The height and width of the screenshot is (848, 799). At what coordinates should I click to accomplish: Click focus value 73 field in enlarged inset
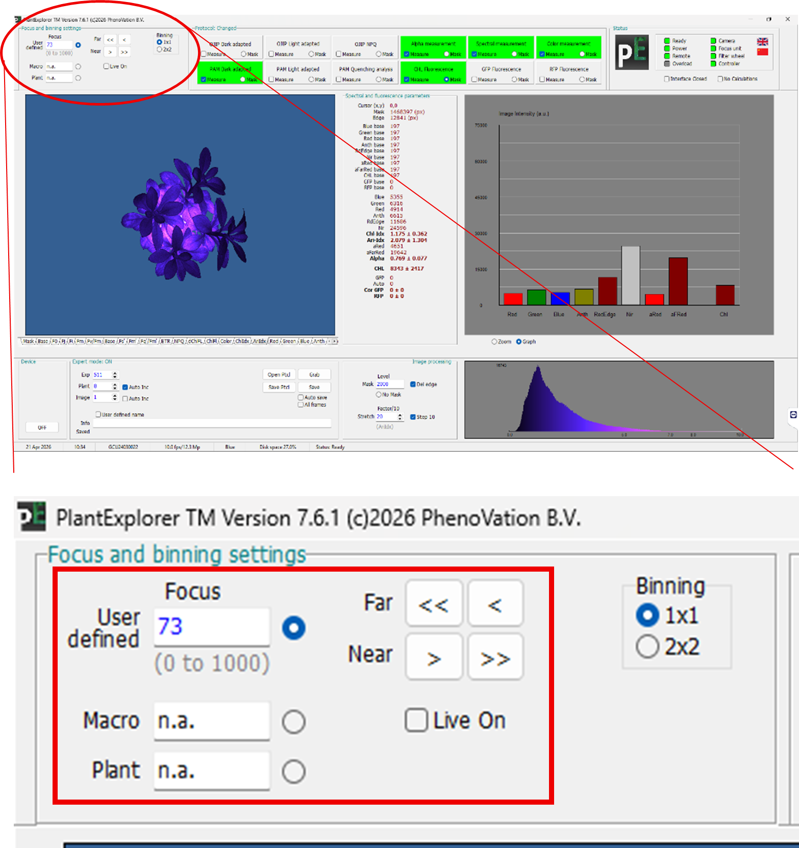pos(212,627)
